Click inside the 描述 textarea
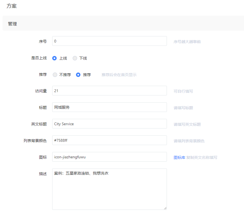Viewport: 244px width, 214px height. (109, 189)
